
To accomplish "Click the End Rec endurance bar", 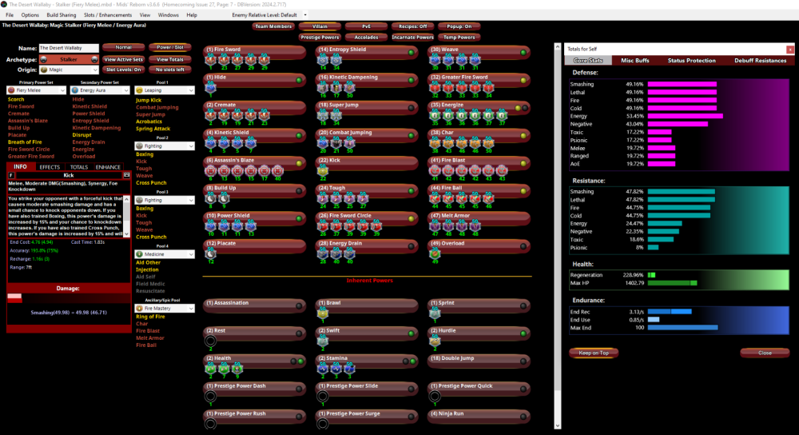I will [x=670, y=312].
